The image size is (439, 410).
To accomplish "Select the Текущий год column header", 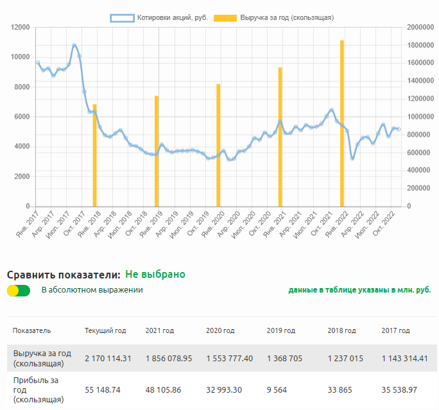I will pyautogui.click(x=105, y=331).
